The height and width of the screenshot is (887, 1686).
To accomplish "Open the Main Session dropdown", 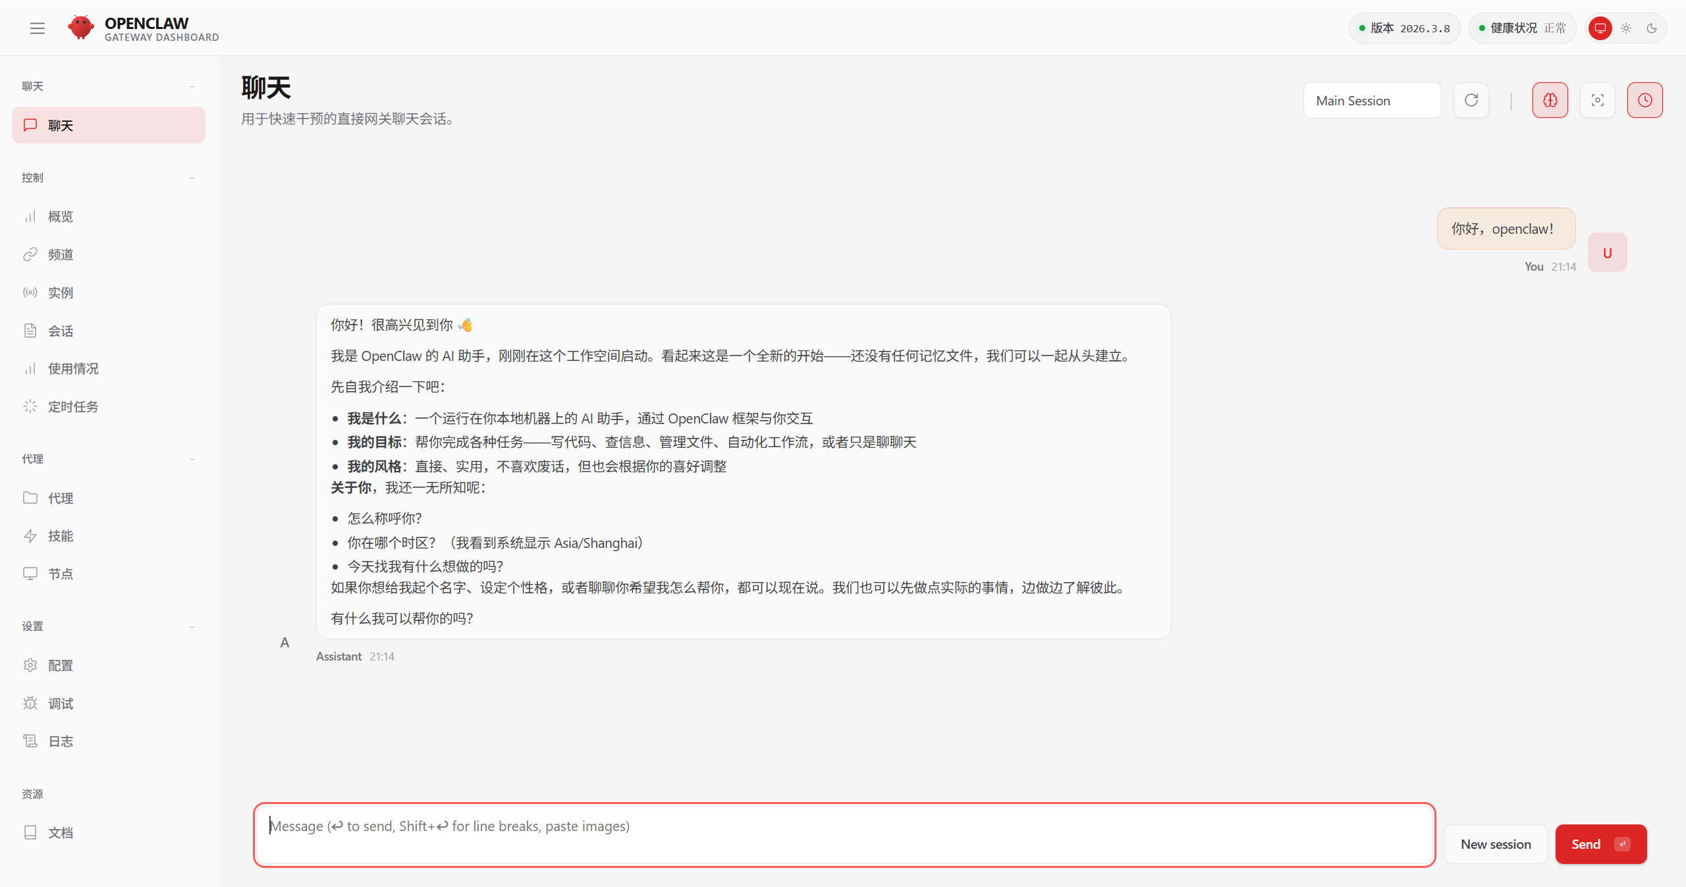I will [x=1372, y=101].
